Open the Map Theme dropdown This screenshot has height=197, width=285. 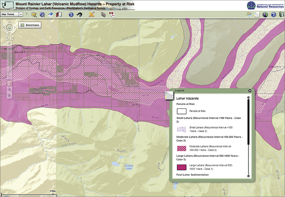click(x=21, y=14)
